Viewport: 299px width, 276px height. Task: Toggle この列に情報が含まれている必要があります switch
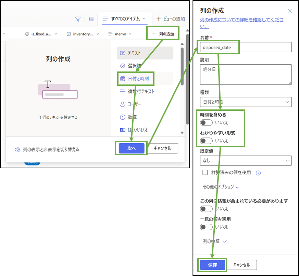pos(206,209)
